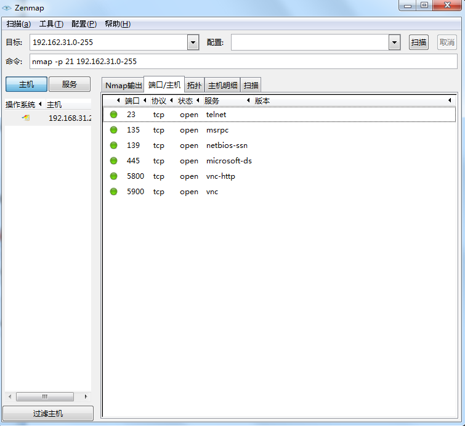Click the Zenmap eye icon in title bar

pos(7,8)
